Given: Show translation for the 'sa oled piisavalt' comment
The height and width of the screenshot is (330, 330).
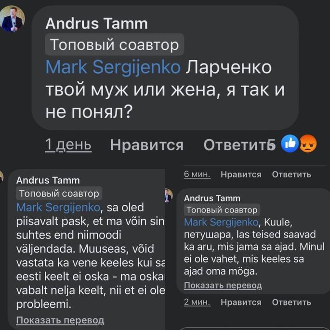Looking at the screenshot, I should pyautogui.click(x=60, y=320).
